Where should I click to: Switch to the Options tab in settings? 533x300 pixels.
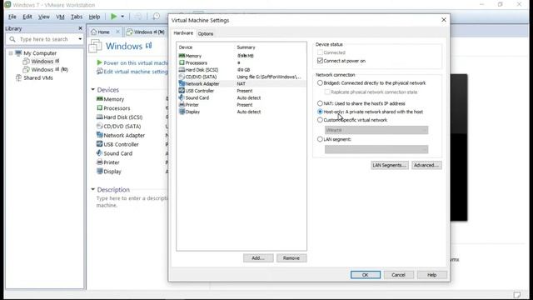pos(206,33)
